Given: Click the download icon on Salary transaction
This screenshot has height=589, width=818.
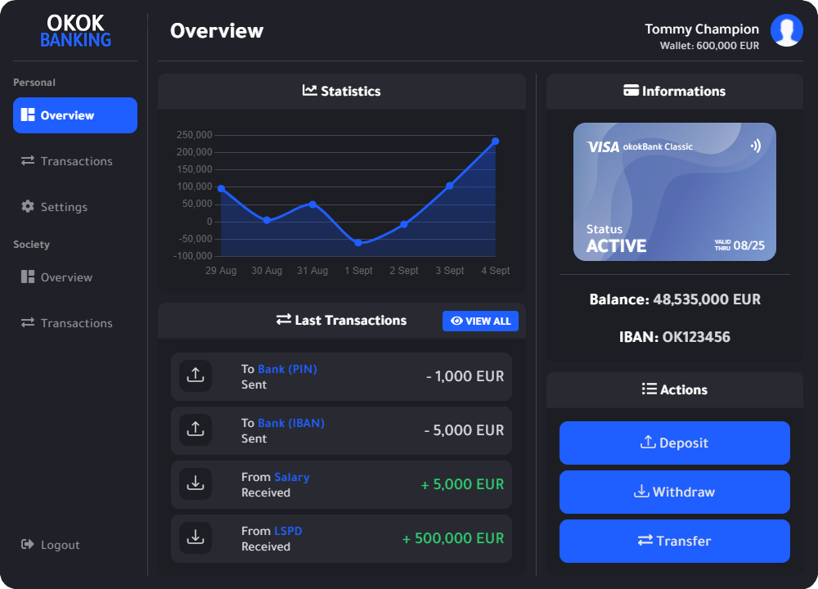Looking at the screenshot, I should 196,483.
